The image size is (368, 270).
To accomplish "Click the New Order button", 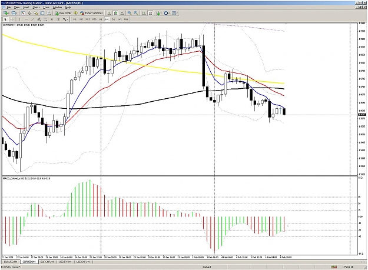I will (x=63, y=13).
